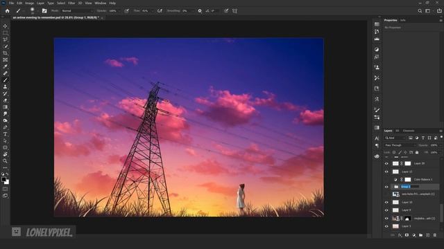
Task: Hide Layer 10 via eye icon
Action: 386,202
